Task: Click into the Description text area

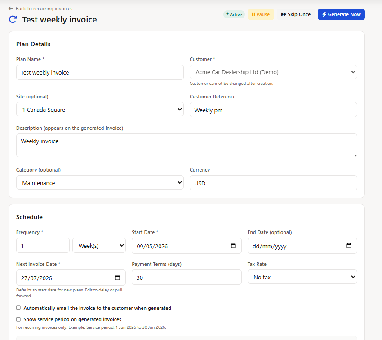Action: (x=187, y=145)
